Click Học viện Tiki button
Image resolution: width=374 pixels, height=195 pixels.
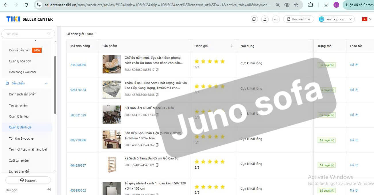[298, 19]
